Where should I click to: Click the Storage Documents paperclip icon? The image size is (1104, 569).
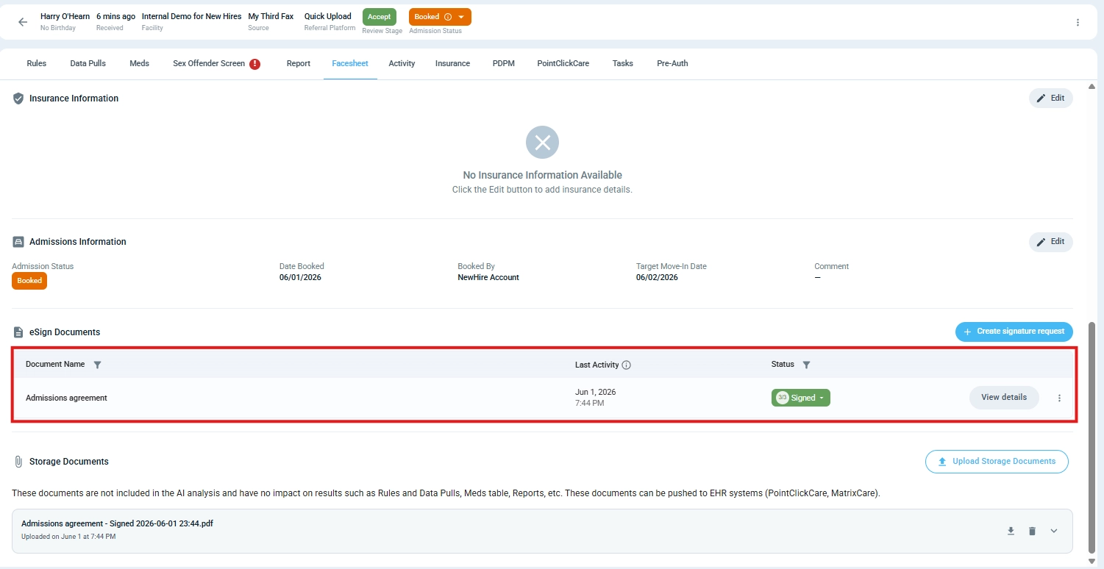pyautogui.click(x=18, y=462)
